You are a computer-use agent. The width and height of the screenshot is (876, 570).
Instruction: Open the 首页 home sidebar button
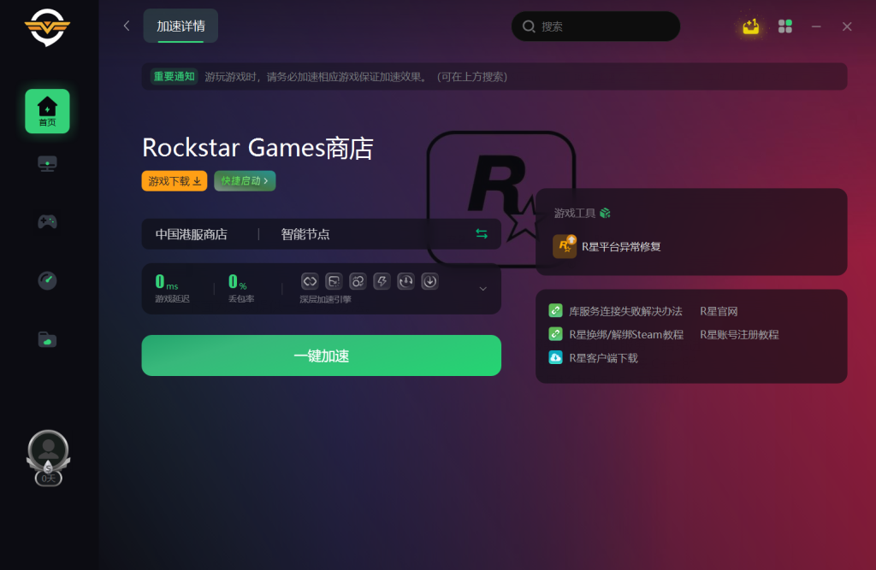coord(48,111)
